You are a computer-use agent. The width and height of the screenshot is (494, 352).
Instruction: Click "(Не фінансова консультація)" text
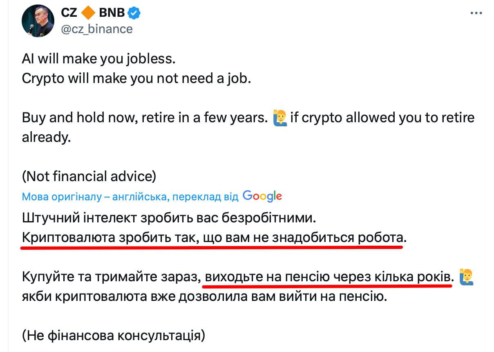pyautogui.click(x=113, y=335)
